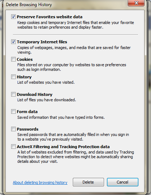Enable Form data deletion checkbox

tap(13, 111)
